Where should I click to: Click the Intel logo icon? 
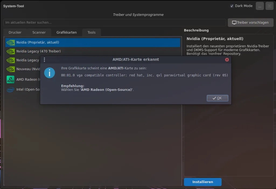(11, 90)
